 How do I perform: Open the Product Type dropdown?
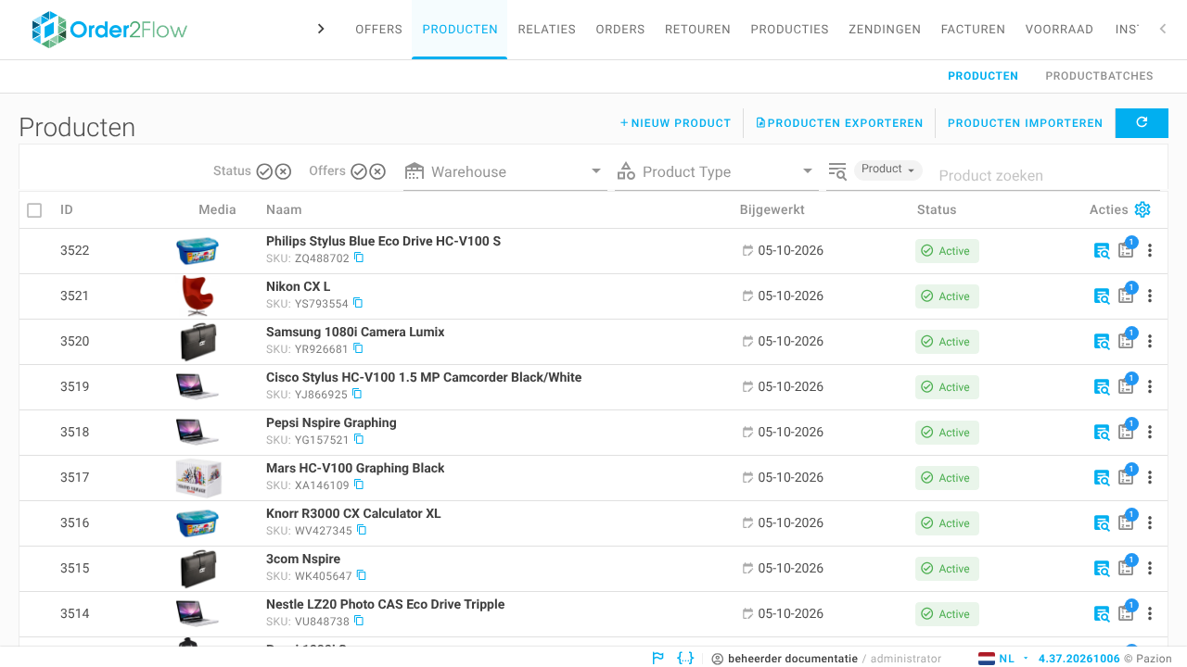(x=716, y=171)
